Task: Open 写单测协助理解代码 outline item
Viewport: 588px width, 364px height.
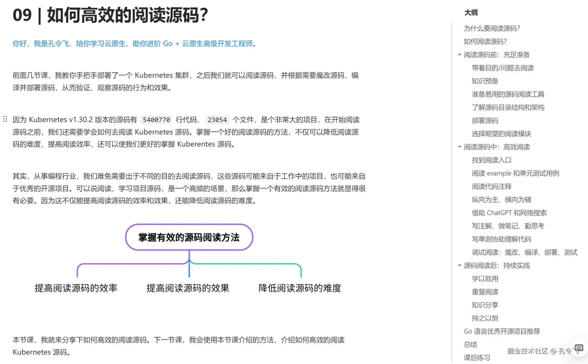Action: pos(501,239)
